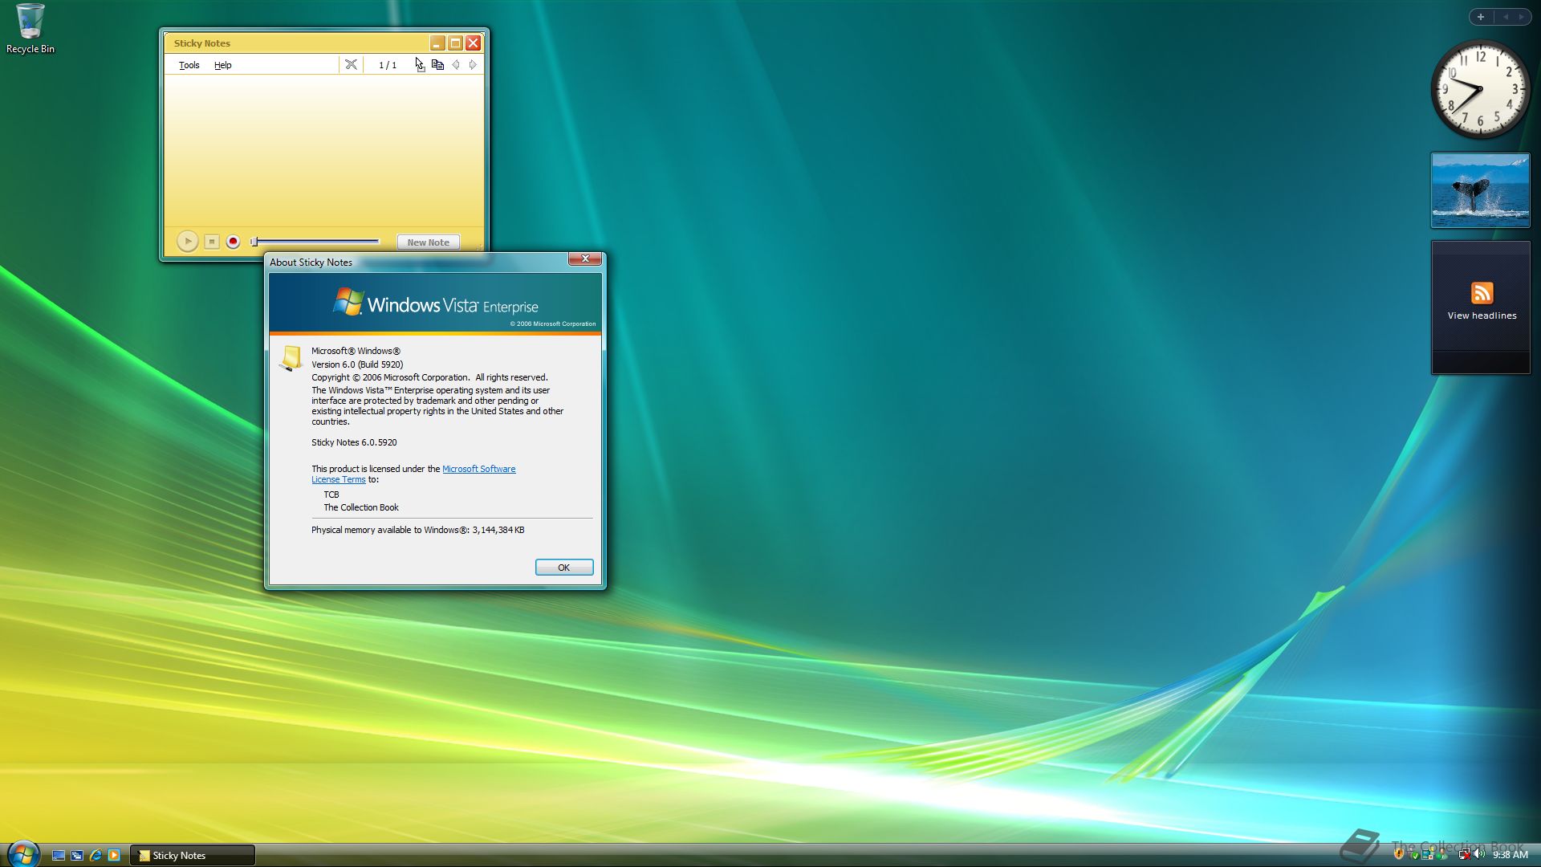This screenshot has width=1541, height=867.
Task: Click 'View headlines' in the Feed gadget
Action: coord(1482,315)
